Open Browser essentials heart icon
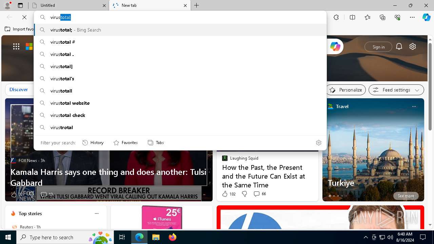This screenshot has height=244, width=434. (397, 17)
